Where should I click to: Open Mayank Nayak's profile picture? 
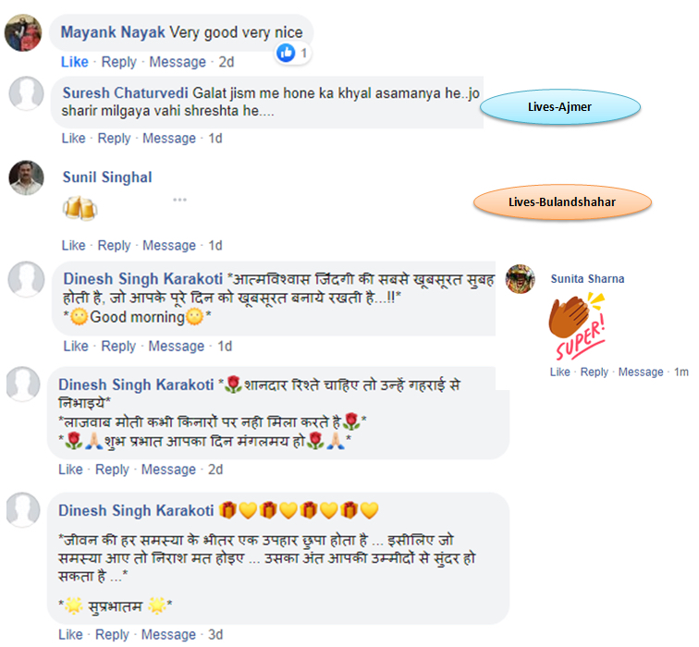click(x=23, y=32)
